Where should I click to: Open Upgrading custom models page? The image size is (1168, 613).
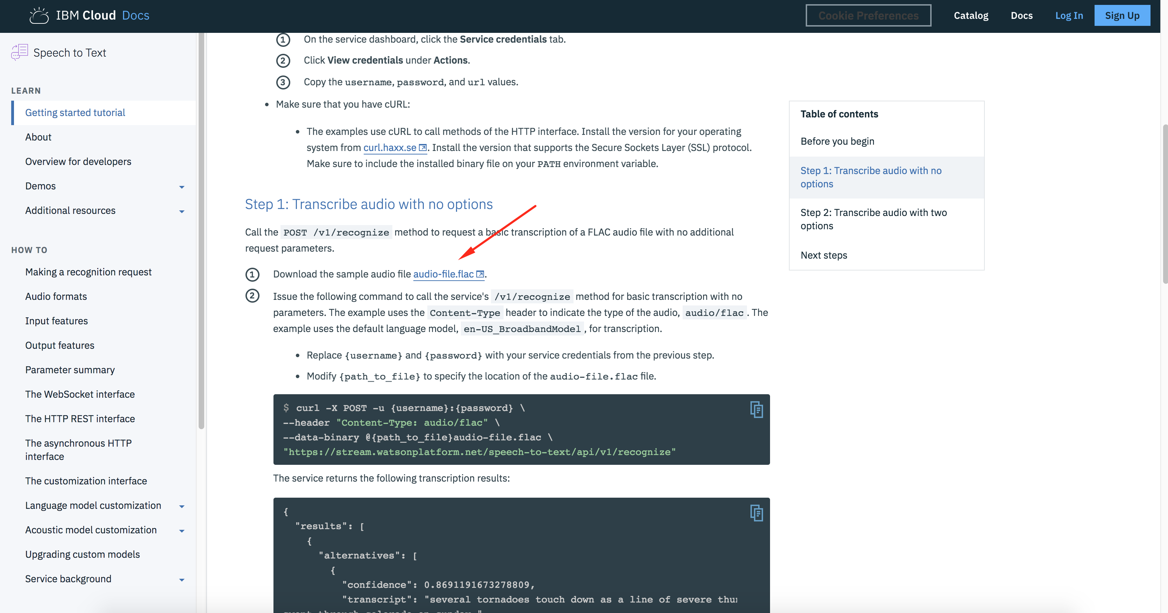pos(82,554)
